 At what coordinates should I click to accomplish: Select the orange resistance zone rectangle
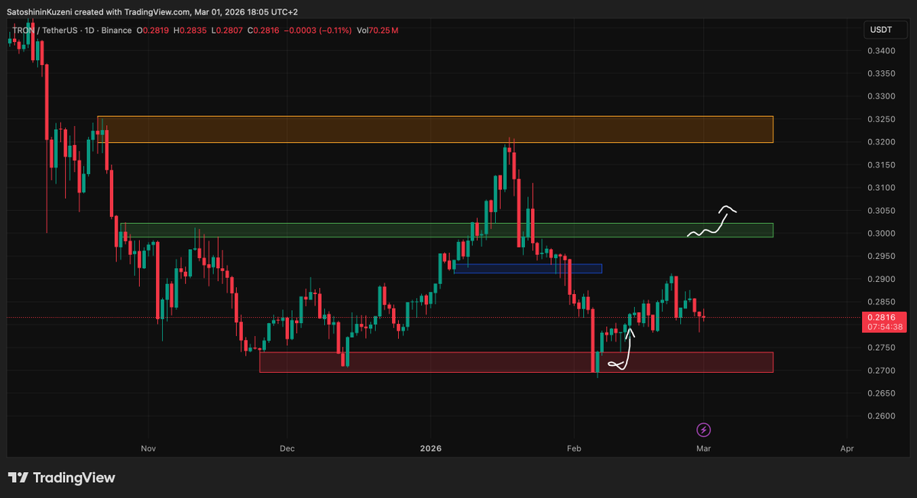tap(436, 130)
